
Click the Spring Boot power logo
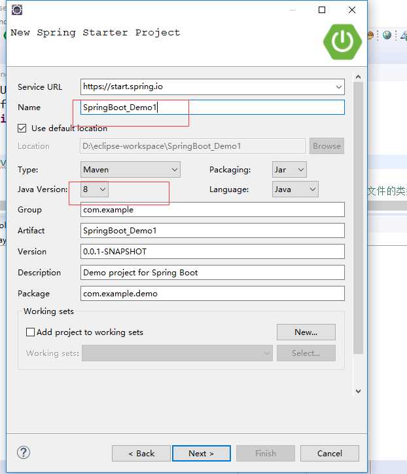342,42
